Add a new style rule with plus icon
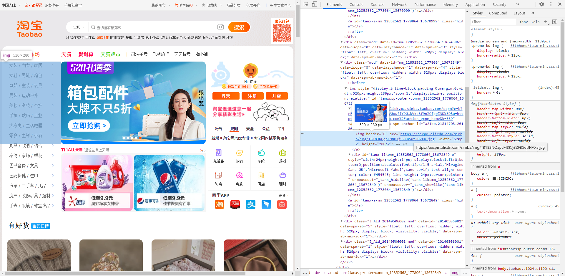 point(546,22)
